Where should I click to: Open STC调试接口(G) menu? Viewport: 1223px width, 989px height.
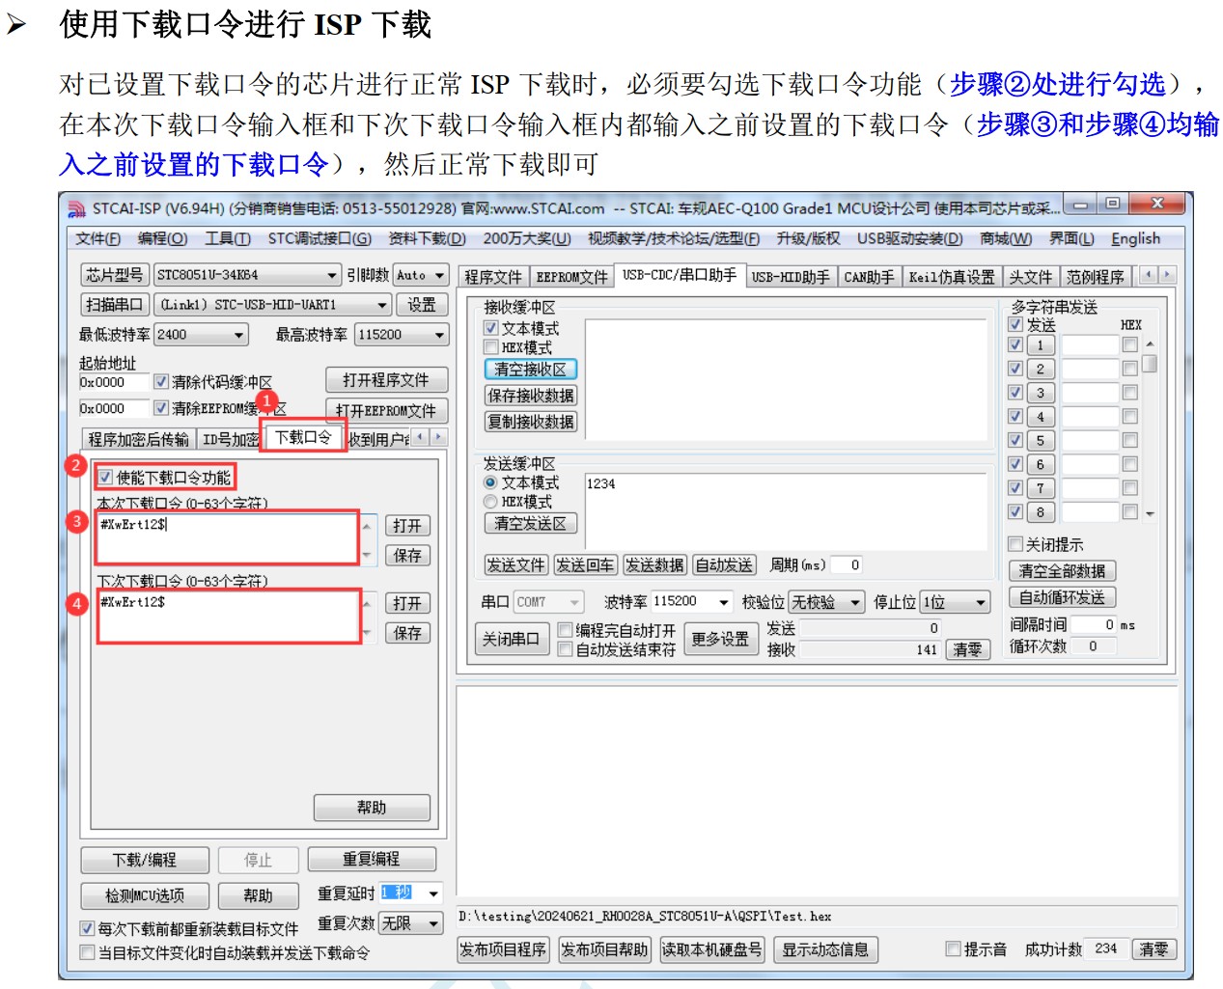coord(320,238)
